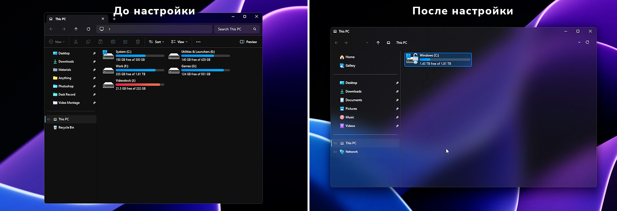Click the Share icon in the toolbar
Screen dimensions: 617x211
point(125,42)
